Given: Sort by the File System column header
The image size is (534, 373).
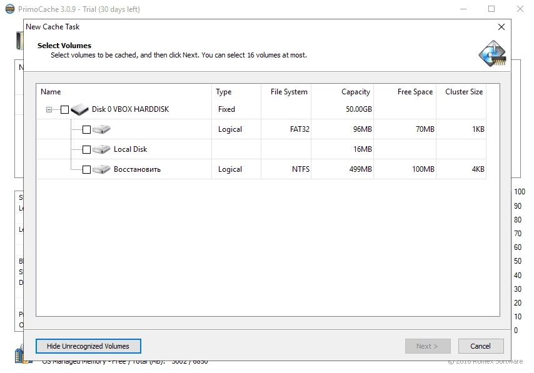Looking at the screenshot, I should click(x=286, y=92).
